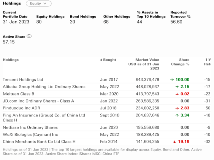The image size is (214, 160).
Task: Open Ping An Insurance Class H holding
Action: (x=44, y=118)
